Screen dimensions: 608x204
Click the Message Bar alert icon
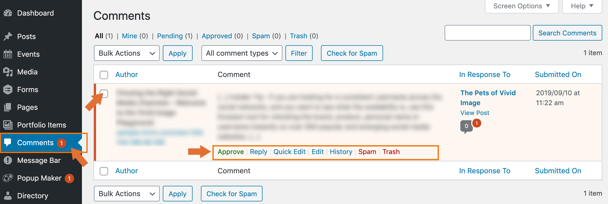(8, 160)
